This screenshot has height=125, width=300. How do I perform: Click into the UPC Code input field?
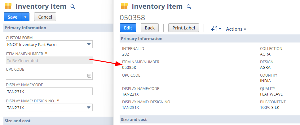pos(46,76)
